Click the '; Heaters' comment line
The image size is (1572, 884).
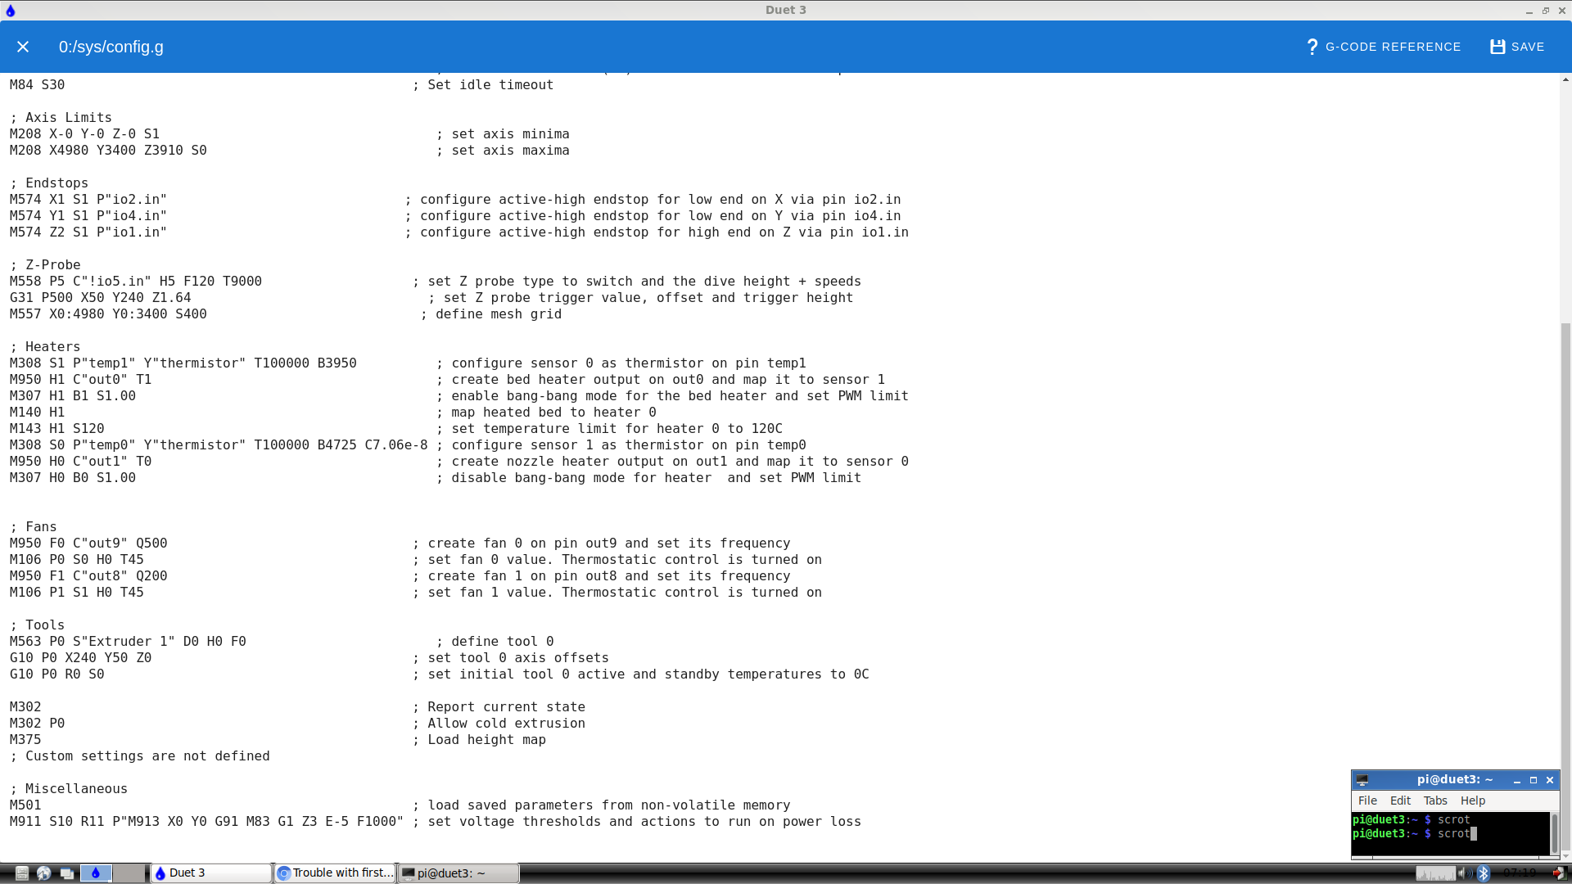point(45,347)
